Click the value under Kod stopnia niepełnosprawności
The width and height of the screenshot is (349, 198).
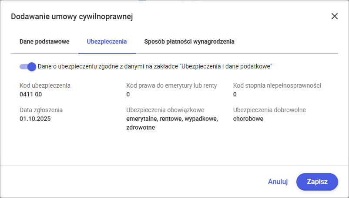click(235, 94)
